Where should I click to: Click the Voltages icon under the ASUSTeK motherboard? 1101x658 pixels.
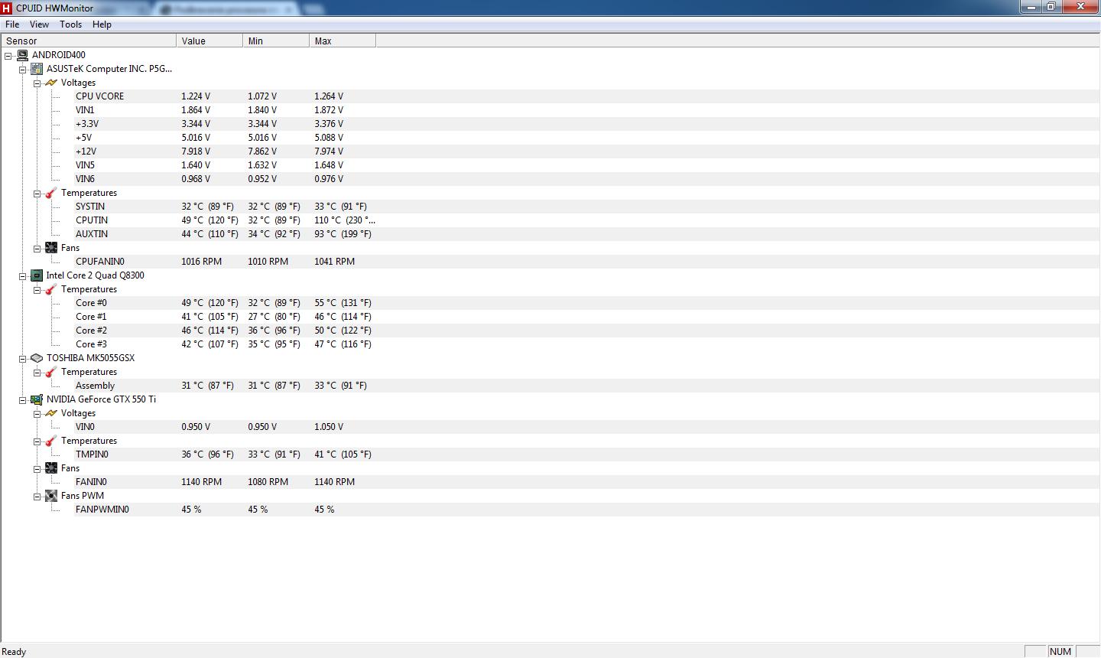51,83
